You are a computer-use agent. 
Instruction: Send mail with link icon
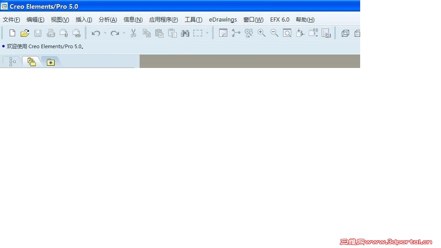click(77, 33)
